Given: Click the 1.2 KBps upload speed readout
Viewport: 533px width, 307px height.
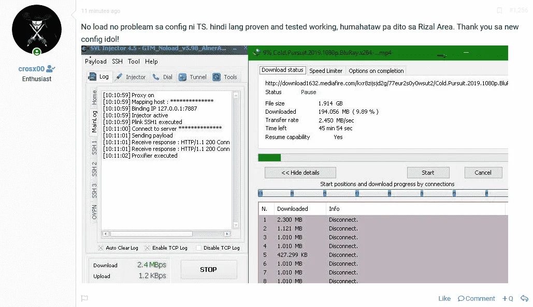Looking at the screenshot, I should [x=152, y=276].
